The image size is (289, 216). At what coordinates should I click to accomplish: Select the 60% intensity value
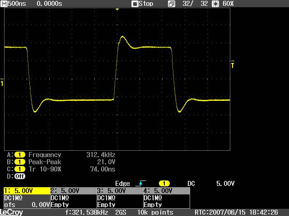pos(228,4)
